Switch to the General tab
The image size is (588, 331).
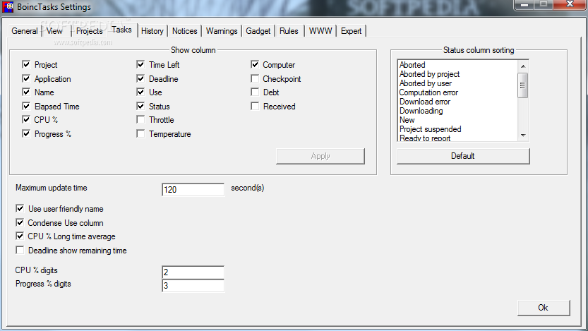pos(25,31)
